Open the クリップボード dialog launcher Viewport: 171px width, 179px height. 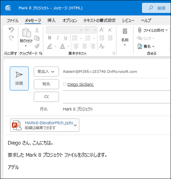[41, 53]
